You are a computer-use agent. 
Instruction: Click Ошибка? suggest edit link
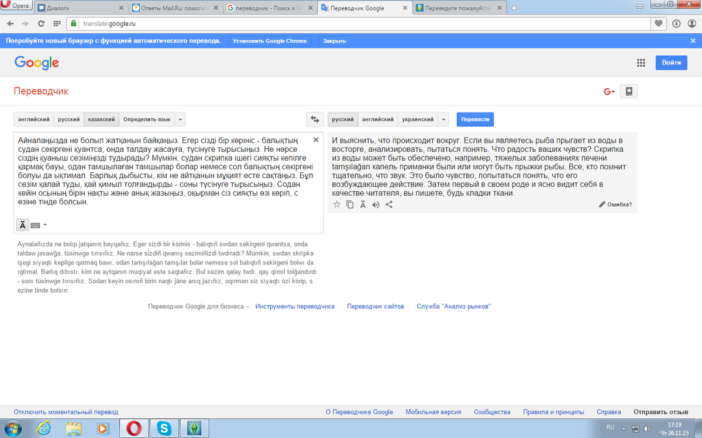point(615,204)
